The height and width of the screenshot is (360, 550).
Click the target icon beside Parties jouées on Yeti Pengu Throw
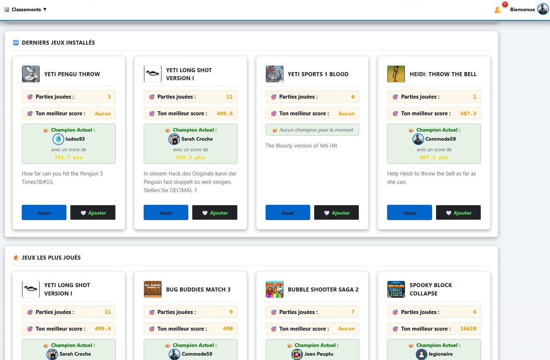(30, 97)
